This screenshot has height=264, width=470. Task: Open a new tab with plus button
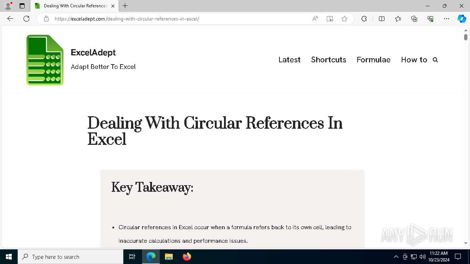[125, 6]
